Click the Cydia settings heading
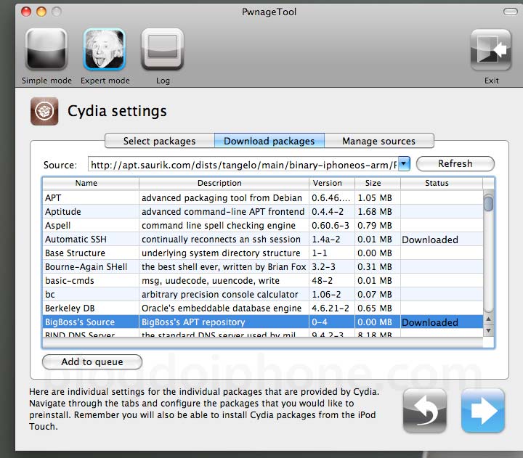 click(117, 111)
